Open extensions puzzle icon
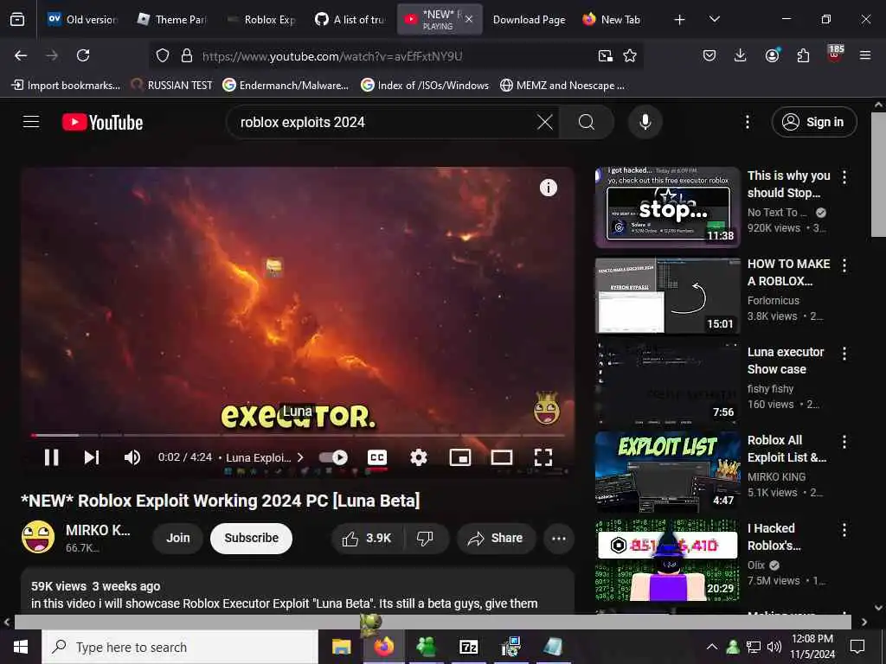This screenshot has width=886, height=664. click(803, 55)
